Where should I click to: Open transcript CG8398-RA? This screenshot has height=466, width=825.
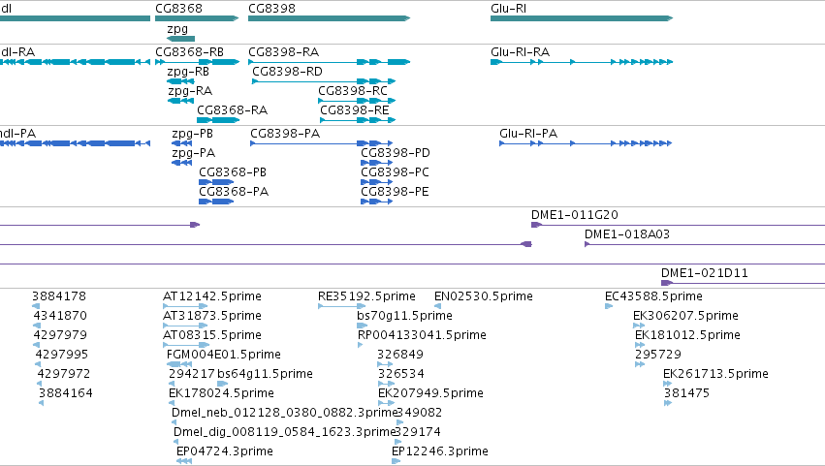pos(284,52)
